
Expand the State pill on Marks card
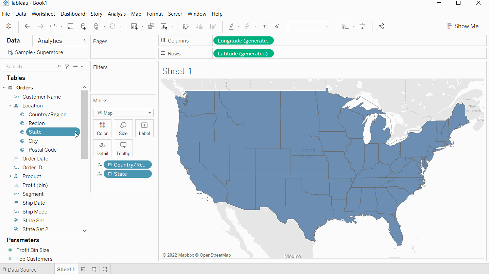(110, 174)
